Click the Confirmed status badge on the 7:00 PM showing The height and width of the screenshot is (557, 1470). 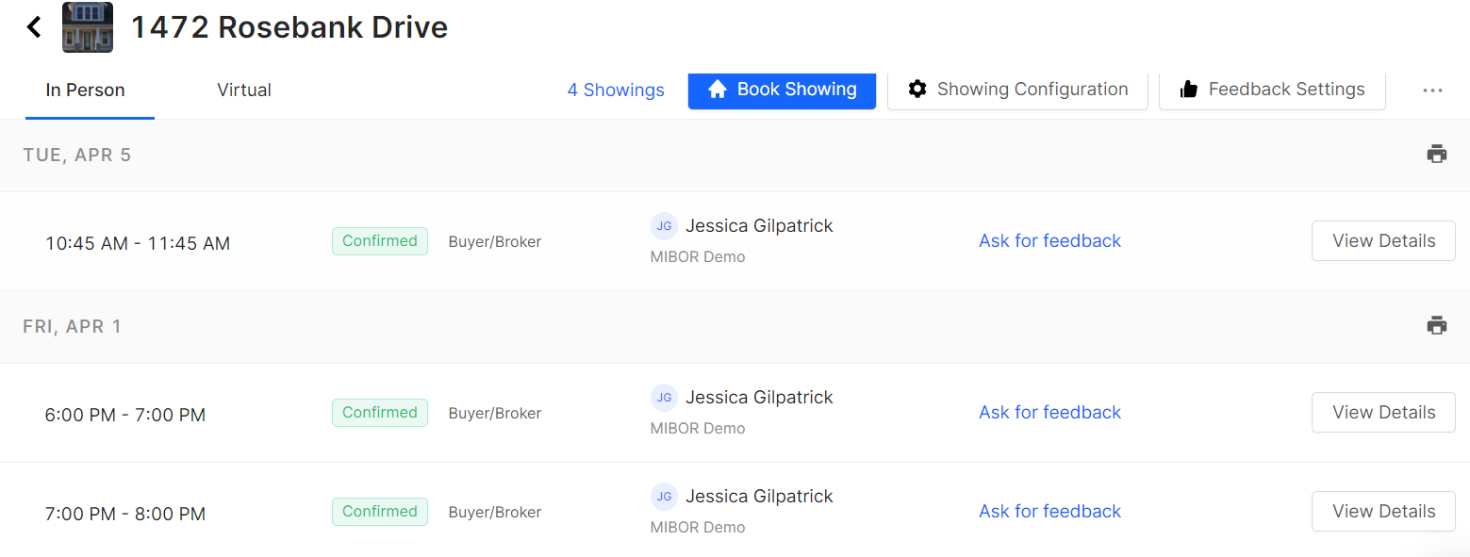click(379, 512)
